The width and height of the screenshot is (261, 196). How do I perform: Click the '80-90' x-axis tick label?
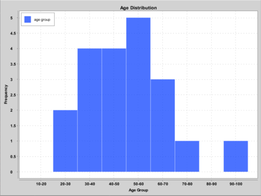pos(211,184)
